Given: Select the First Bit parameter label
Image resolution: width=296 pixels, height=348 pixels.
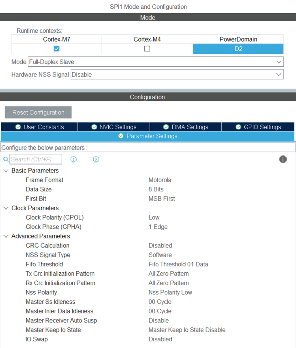Looking at the screenshot, I should click(36, 199).
